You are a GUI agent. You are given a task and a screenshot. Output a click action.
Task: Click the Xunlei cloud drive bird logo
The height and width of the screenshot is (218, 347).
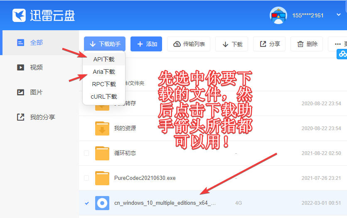coord(19,15)
